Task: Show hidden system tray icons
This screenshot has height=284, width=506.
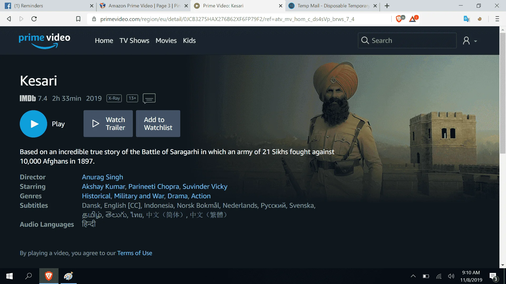Action: point(413,276)
